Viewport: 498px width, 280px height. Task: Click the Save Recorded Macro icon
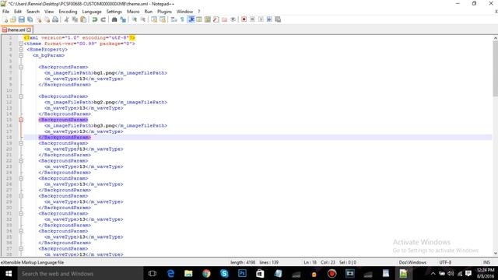[278, 19]
